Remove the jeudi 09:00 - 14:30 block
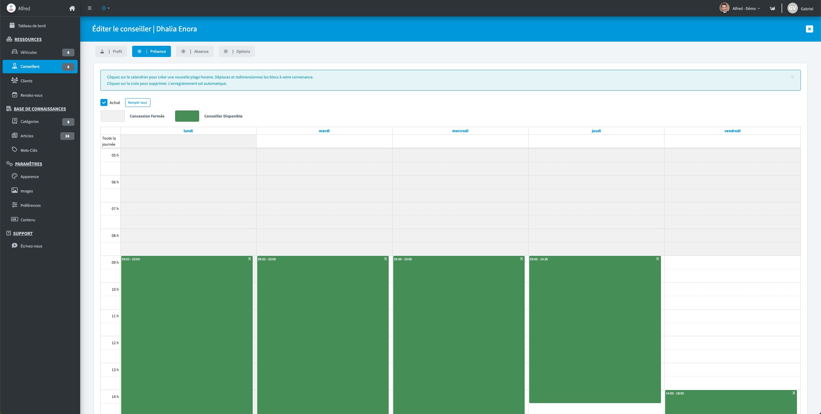The height and width of the screenshot is (414, 821). click(x=657, y=259)
